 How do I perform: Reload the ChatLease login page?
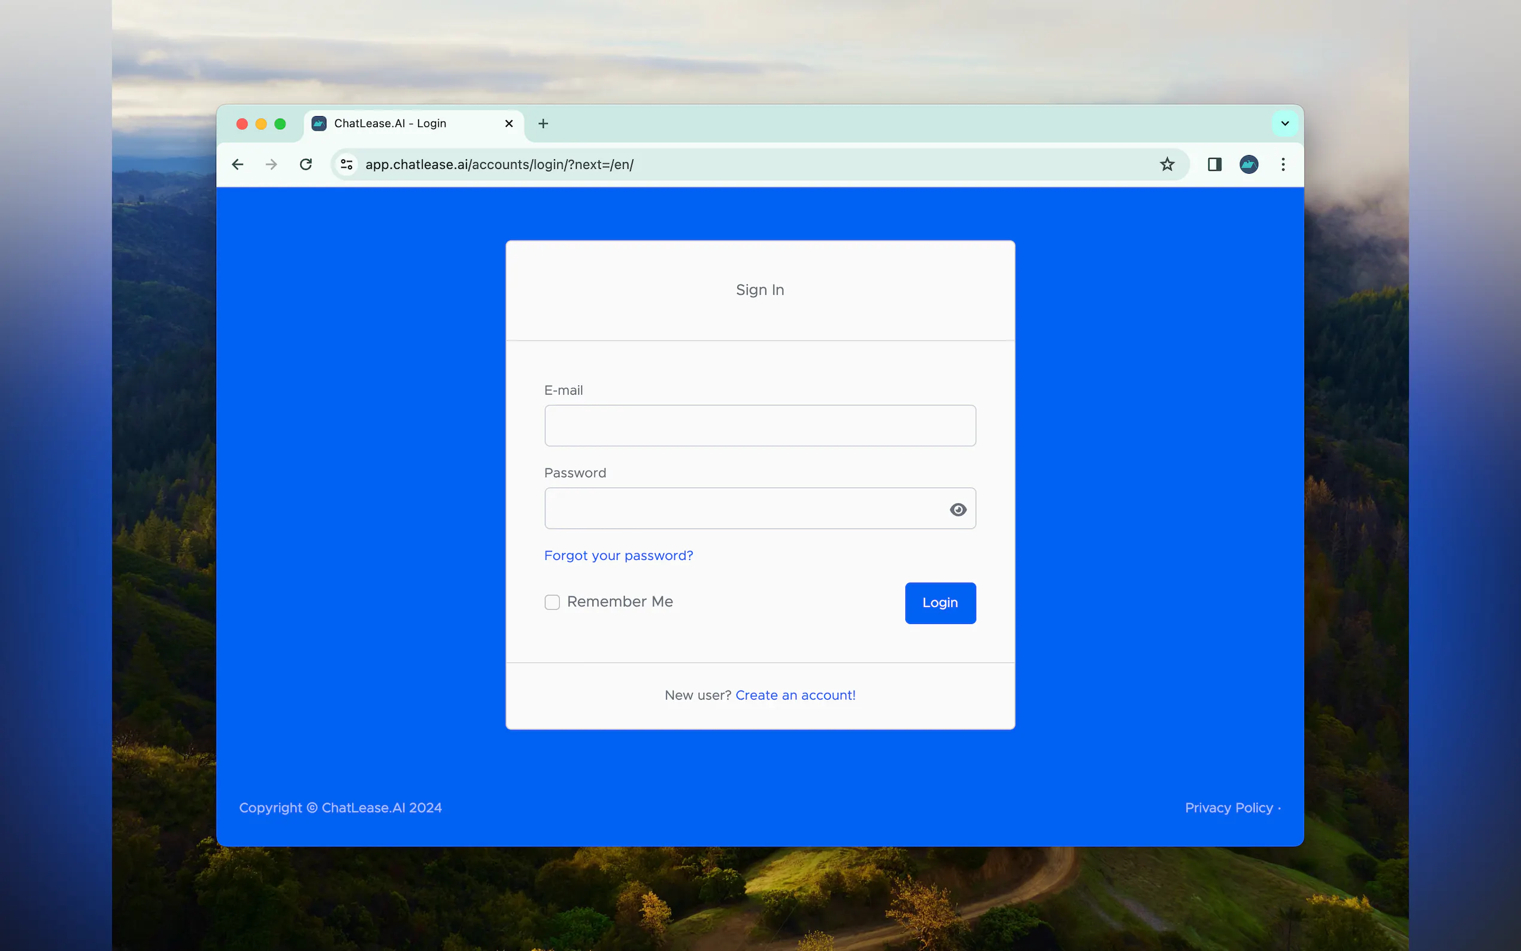click(305, 164)
